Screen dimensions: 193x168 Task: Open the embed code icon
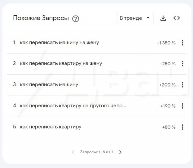[177, 18]
